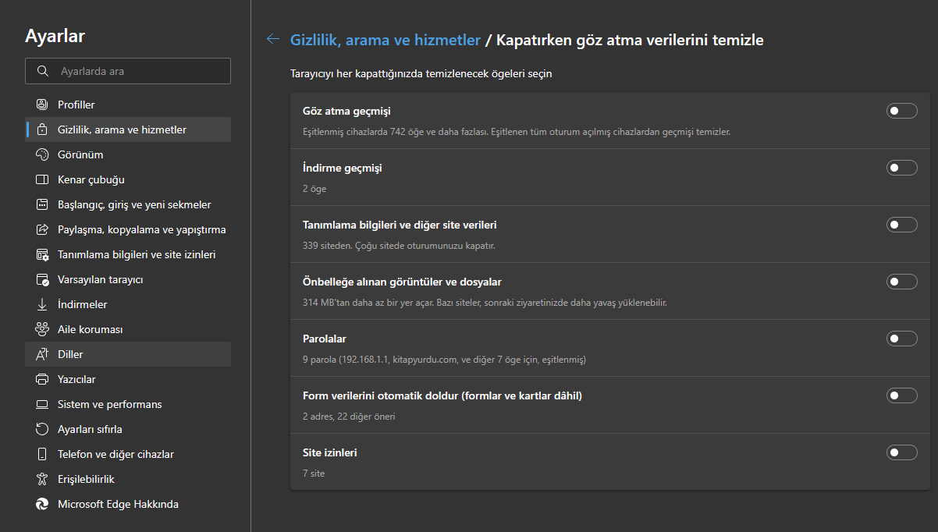Click the Microsoft Edge Hakkında logo icon

coord(42,504)
